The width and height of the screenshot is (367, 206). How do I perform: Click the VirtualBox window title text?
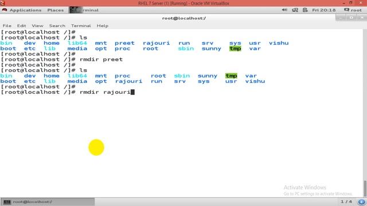click(183, 3)
